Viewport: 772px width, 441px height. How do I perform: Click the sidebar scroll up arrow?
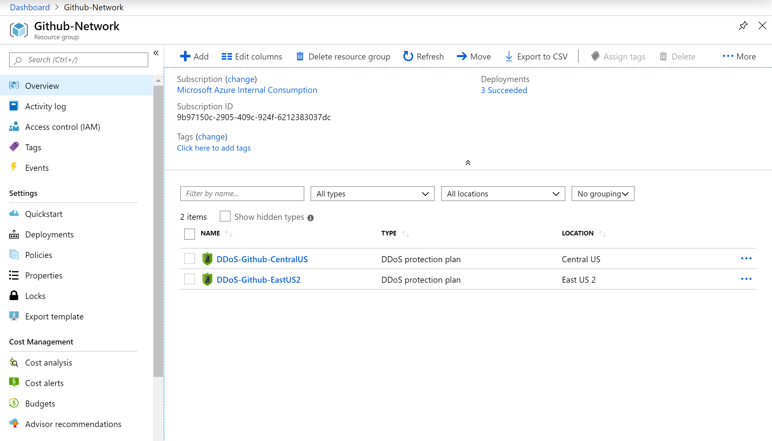tap(158, 81)
